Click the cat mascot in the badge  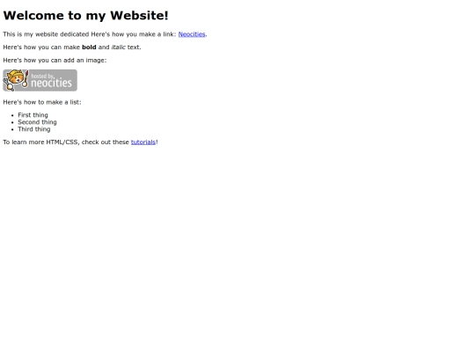point(16,80)
